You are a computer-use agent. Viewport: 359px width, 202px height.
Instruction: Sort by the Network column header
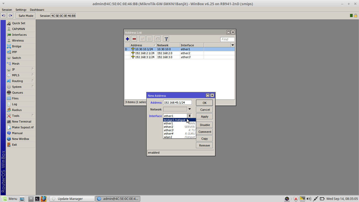[x=168, y=45]
